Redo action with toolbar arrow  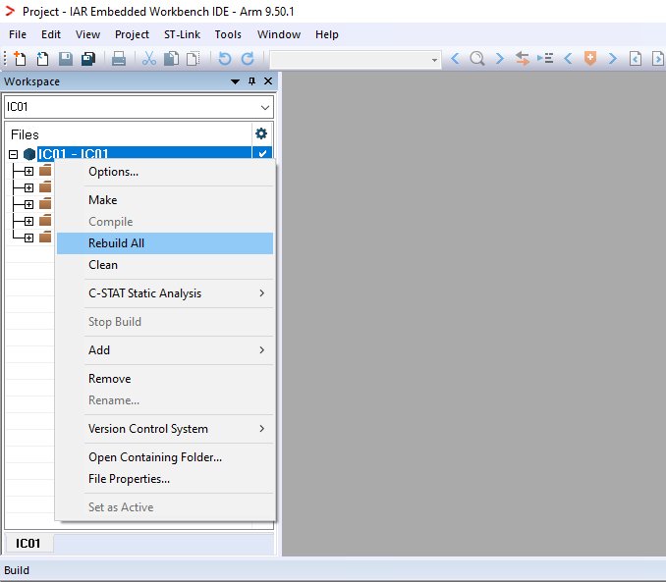[248, 58]
